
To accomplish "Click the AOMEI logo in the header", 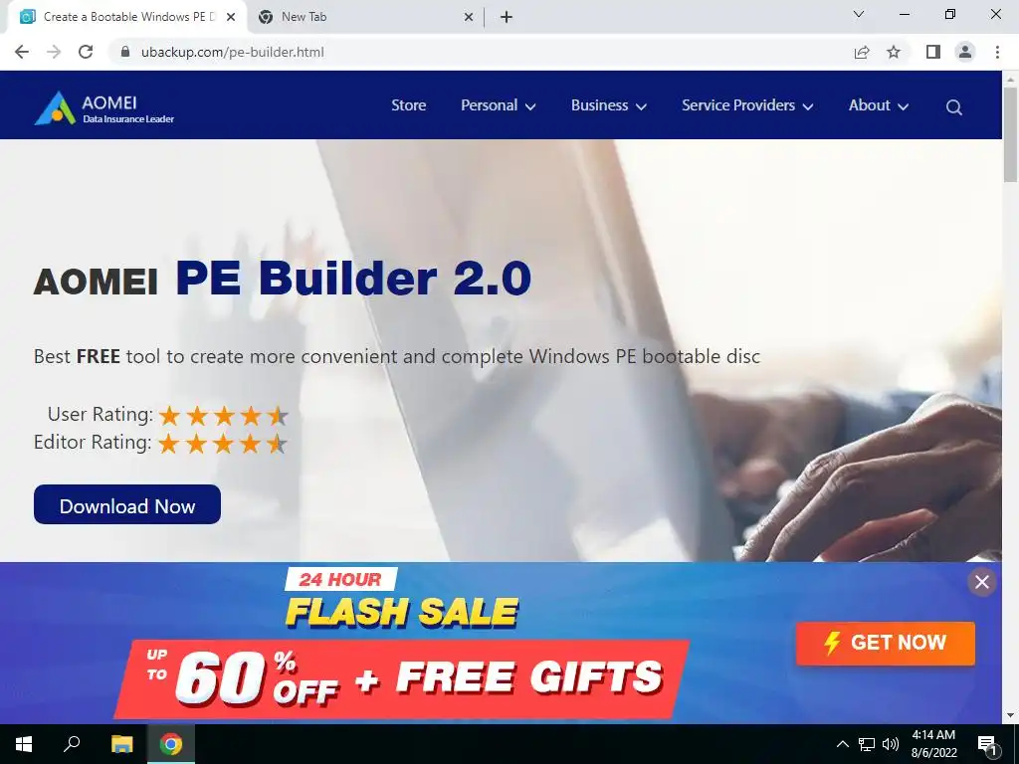I will 103,107.
